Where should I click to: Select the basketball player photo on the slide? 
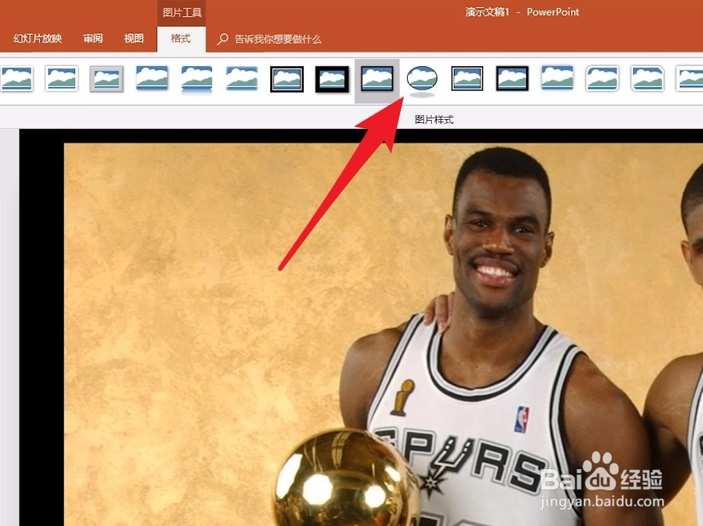click(x=383, y=334)
